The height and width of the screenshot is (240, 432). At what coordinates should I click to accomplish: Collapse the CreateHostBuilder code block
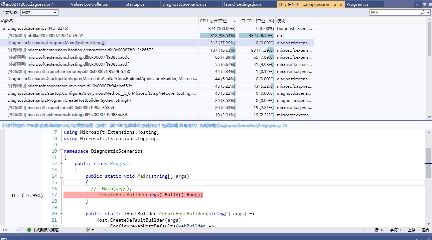61,214
